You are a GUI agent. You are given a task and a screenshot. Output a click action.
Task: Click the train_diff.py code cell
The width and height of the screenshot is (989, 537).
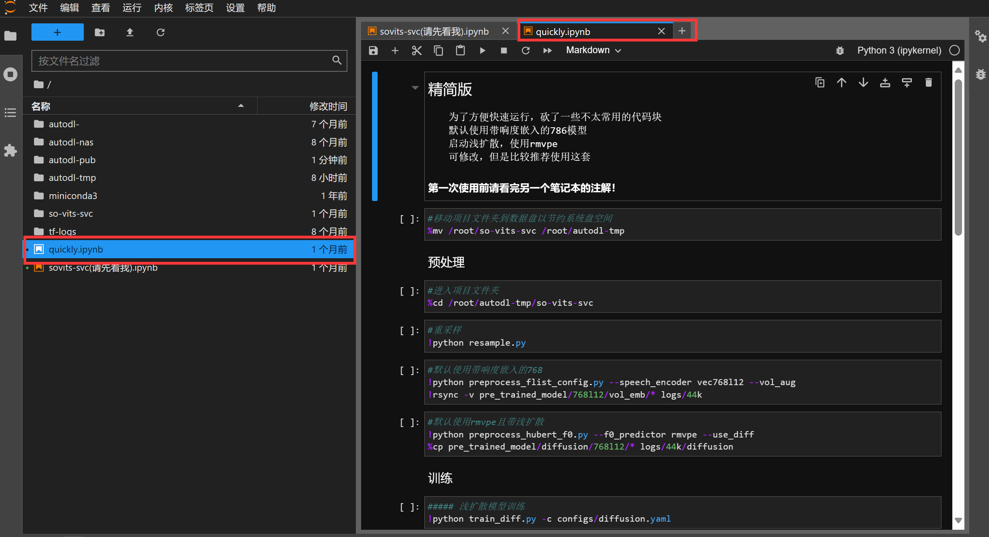tap(683, 512)
